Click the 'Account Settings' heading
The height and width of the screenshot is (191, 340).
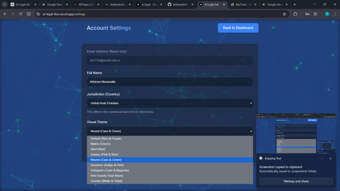point(109,28)
